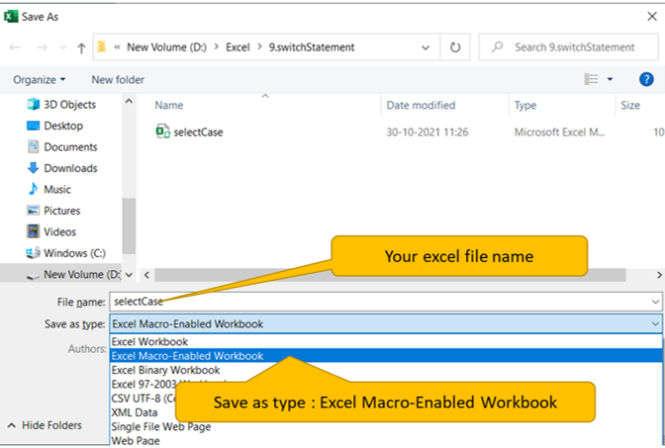The height and width of the screenshot is (448, 665).
Task: Open the view options dropdown arrow
Action: tap(610, 79)
